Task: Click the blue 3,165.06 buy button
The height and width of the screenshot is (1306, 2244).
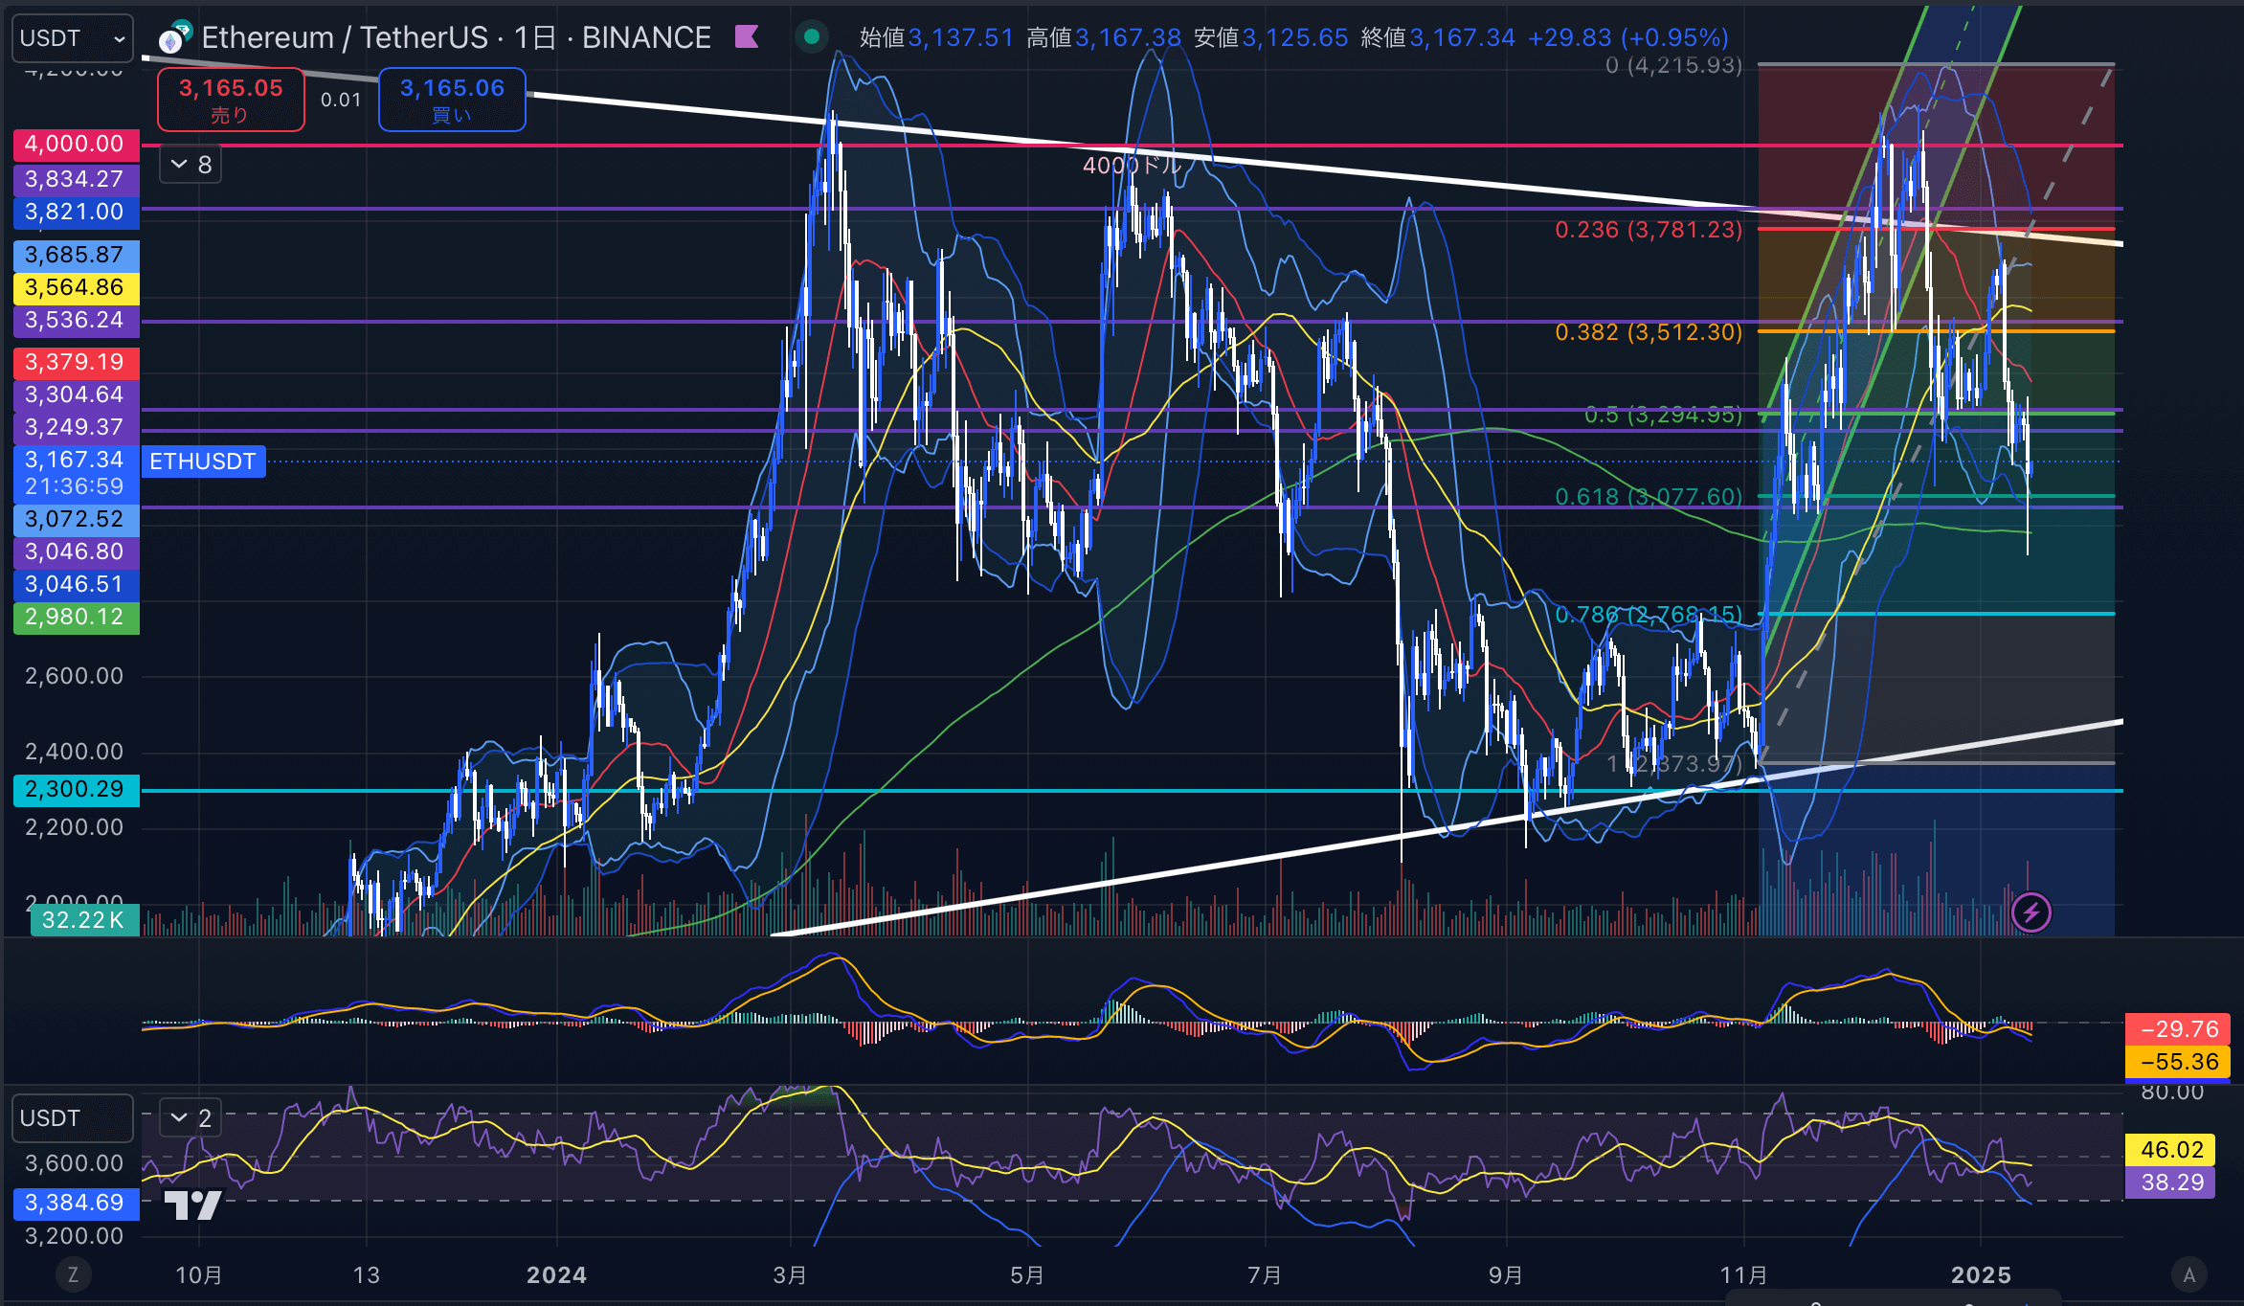Action: click(x=452, y=100)
